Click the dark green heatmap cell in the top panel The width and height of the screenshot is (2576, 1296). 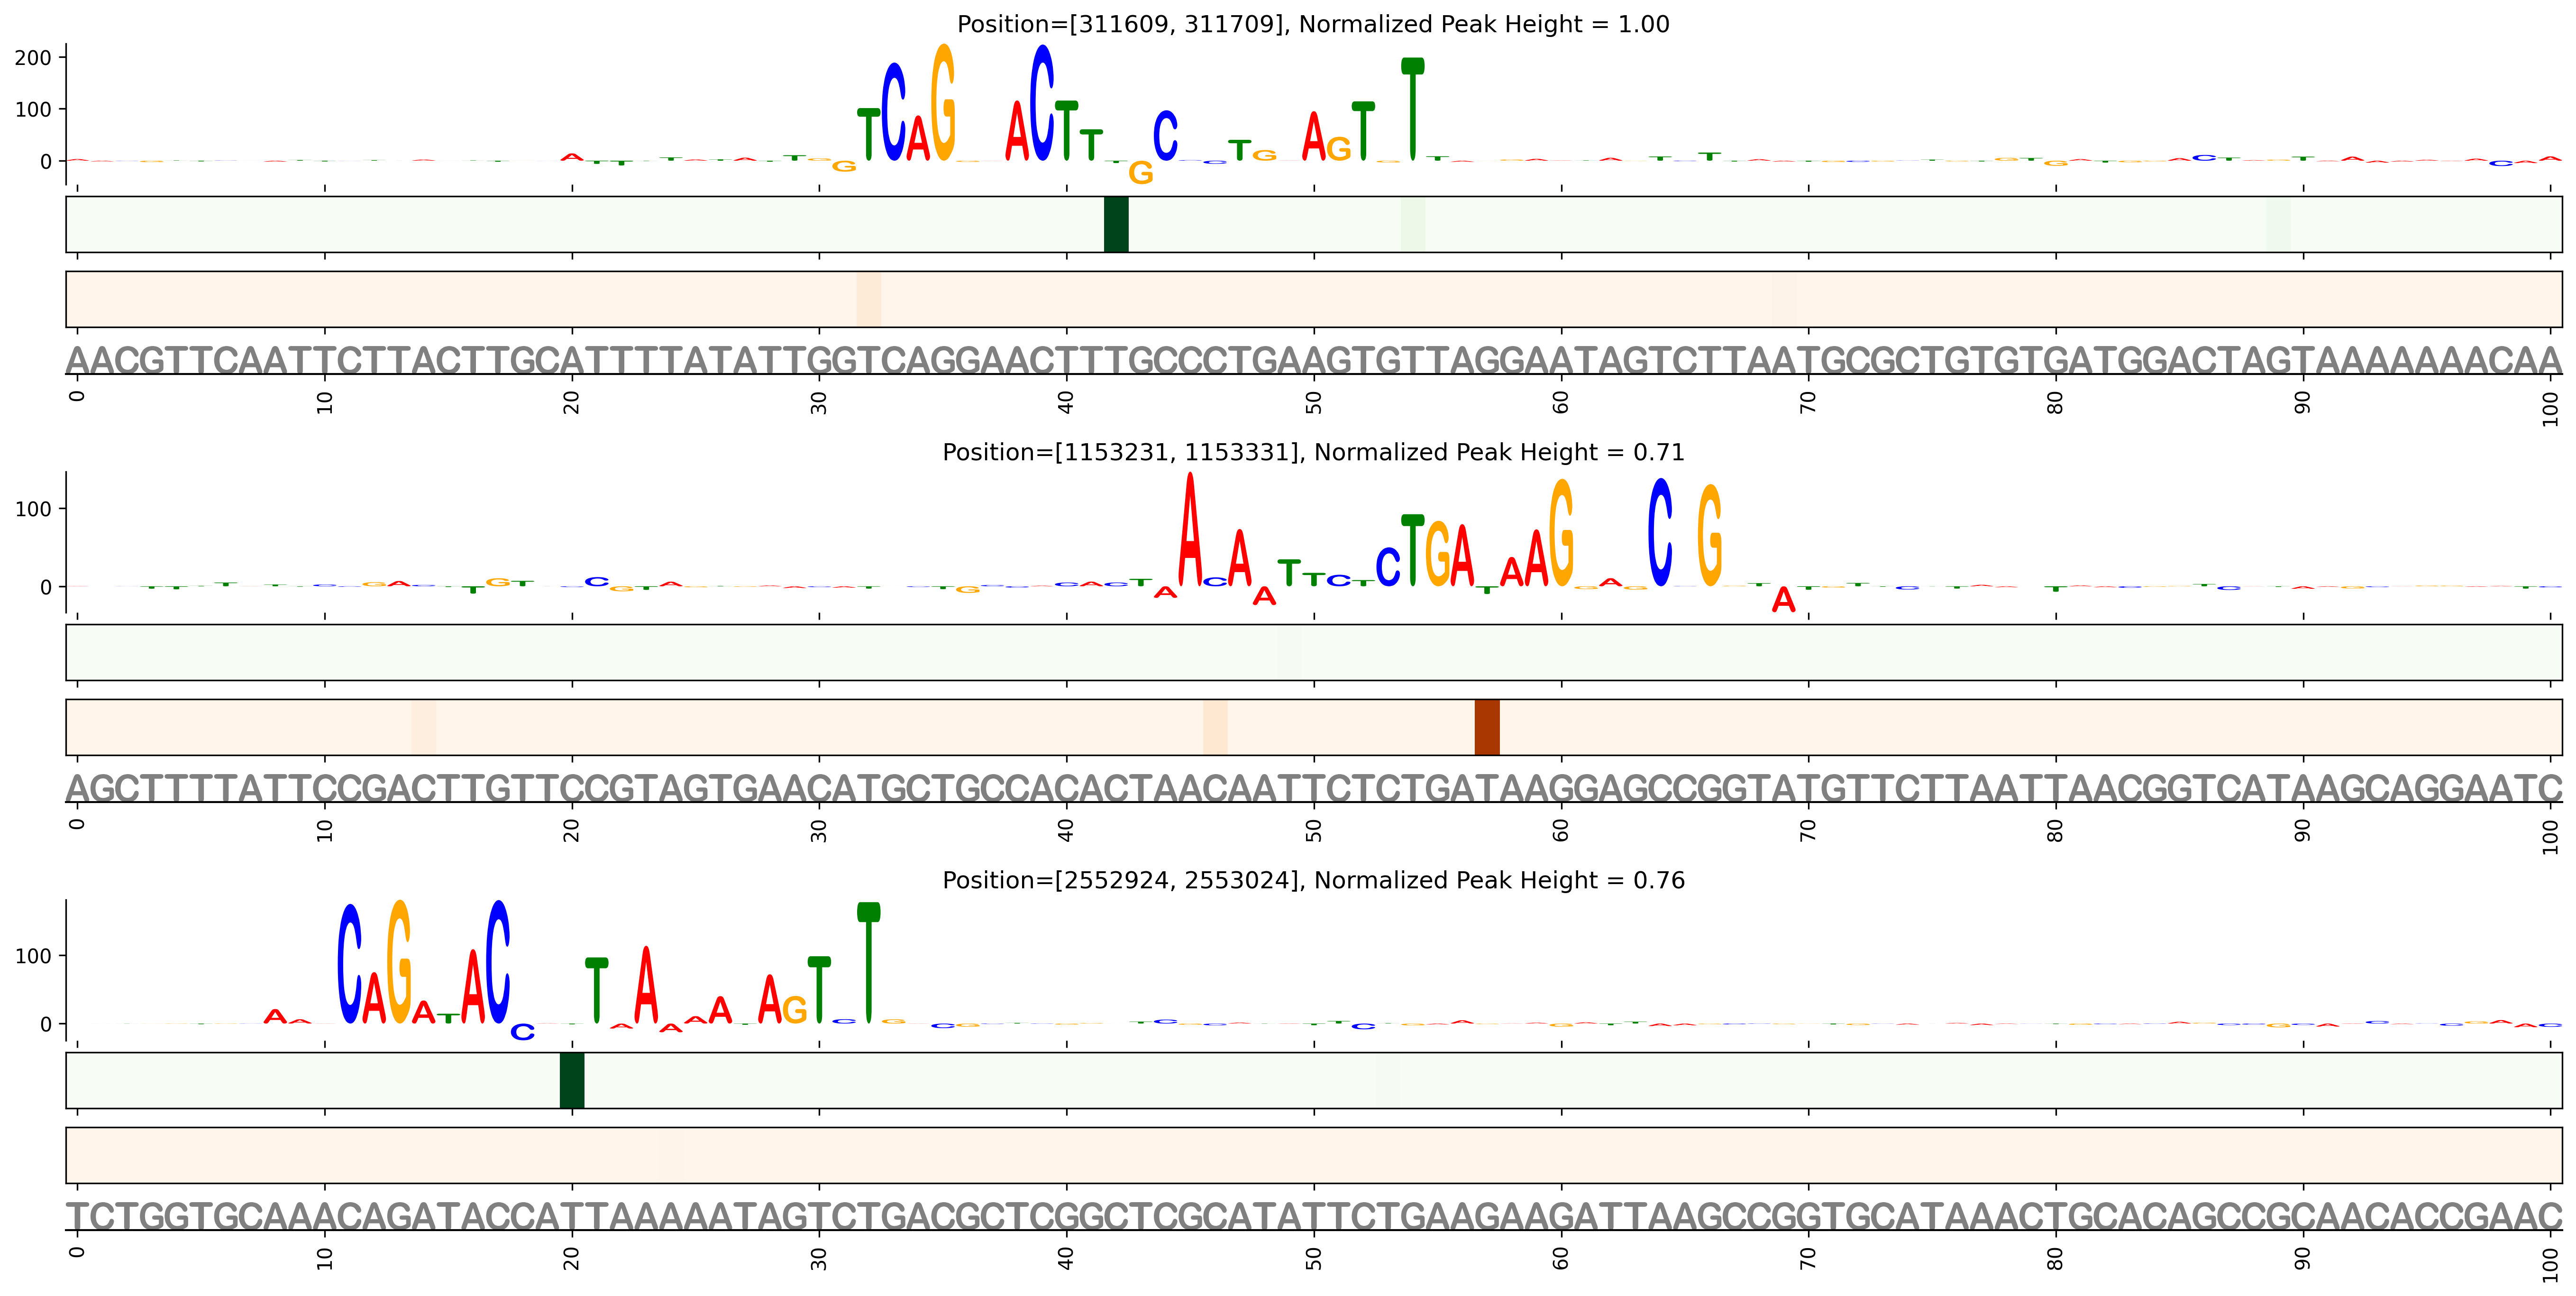coord(1116,224)
